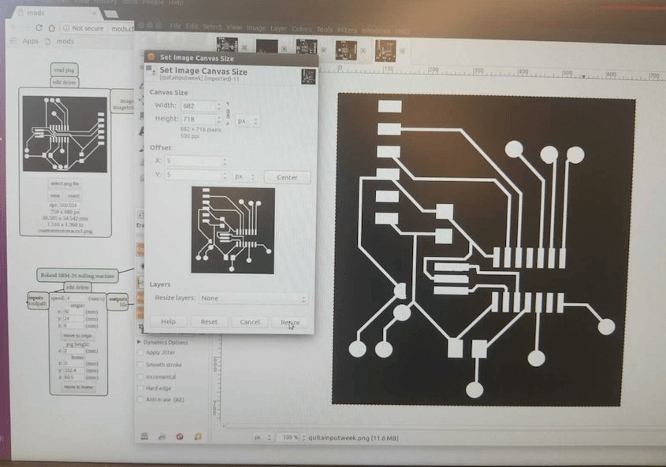Open GIMP's Image menu
Screen dimensions: 666x467
(x=256, y=28)
